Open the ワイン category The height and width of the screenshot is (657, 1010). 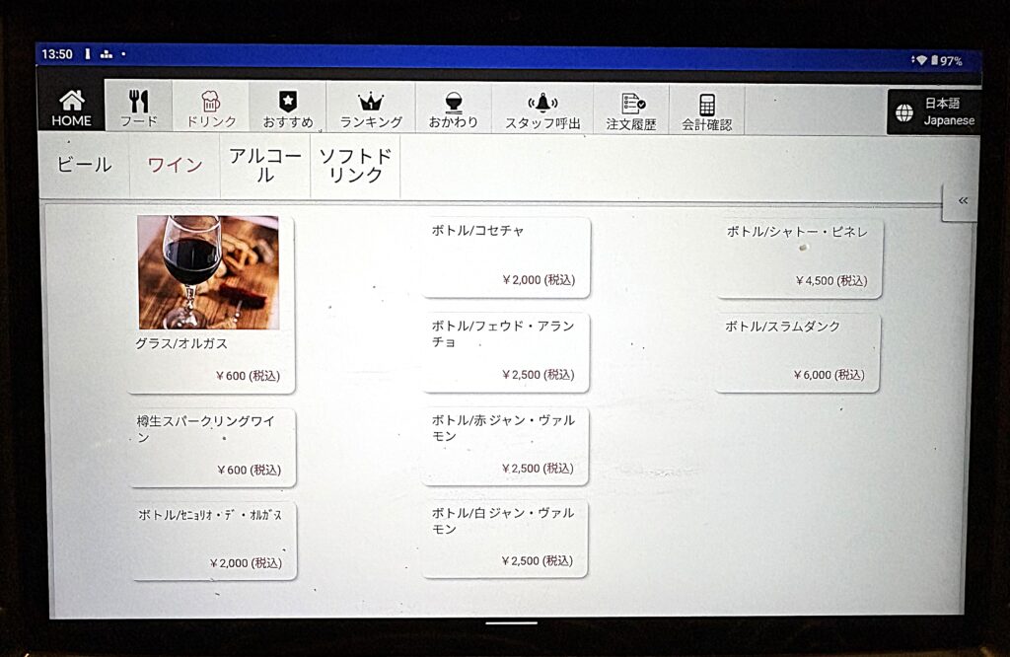[x=176, y=166]
